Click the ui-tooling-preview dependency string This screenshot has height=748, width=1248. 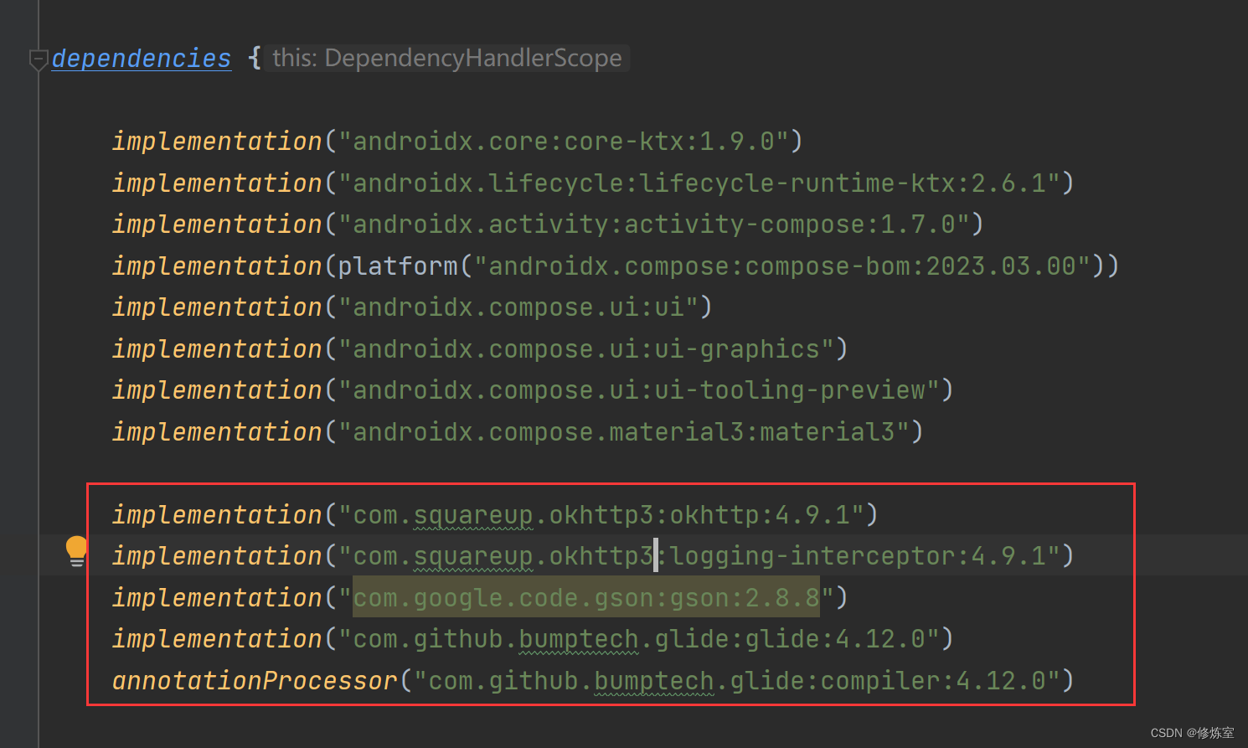[645, 389]
